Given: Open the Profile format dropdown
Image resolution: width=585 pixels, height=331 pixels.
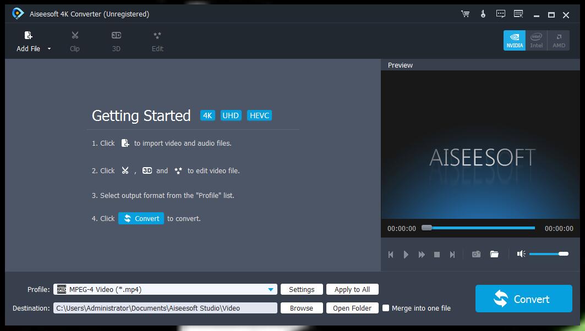Looking at the screenshot, I should coord(270,289).
